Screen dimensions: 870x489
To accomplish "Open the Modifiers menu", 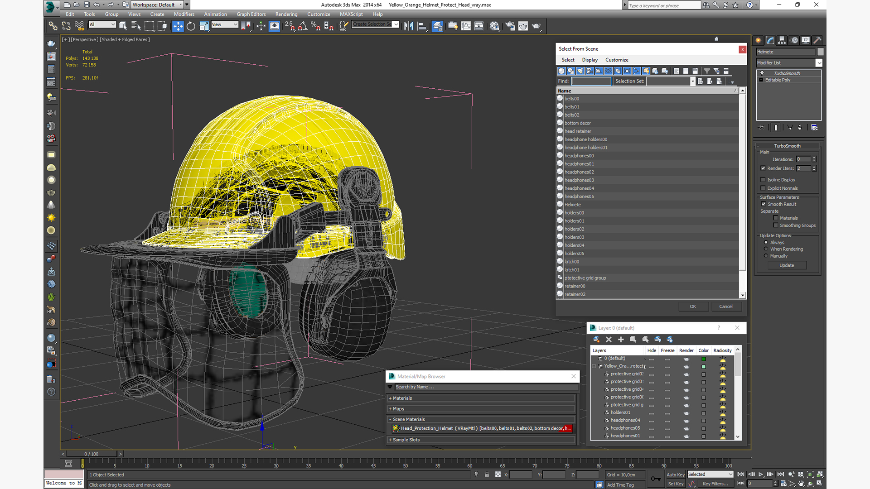I will pos(184,14).
